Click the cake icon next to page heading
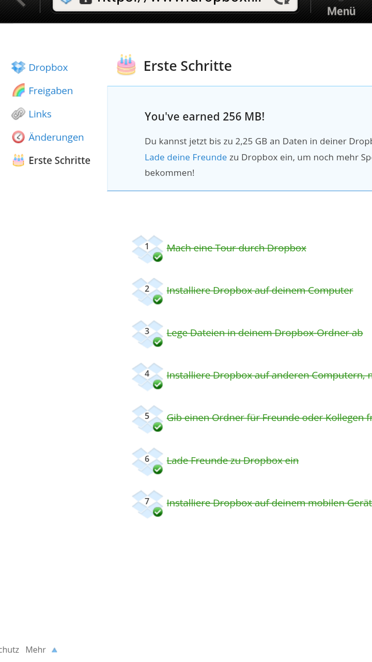Viewport: 372px width, 662px height. pos(127,65)
